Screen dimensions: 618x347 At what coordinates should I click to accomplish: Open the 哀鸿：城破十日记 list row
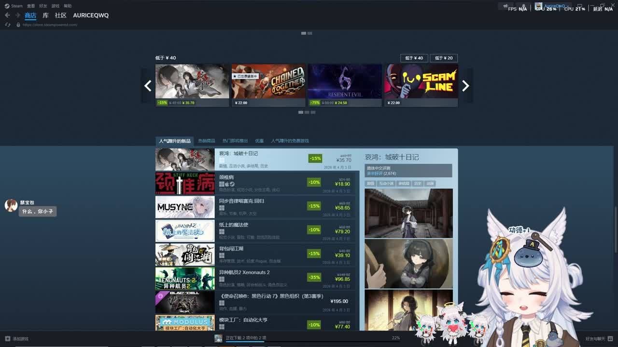point(257,160)
